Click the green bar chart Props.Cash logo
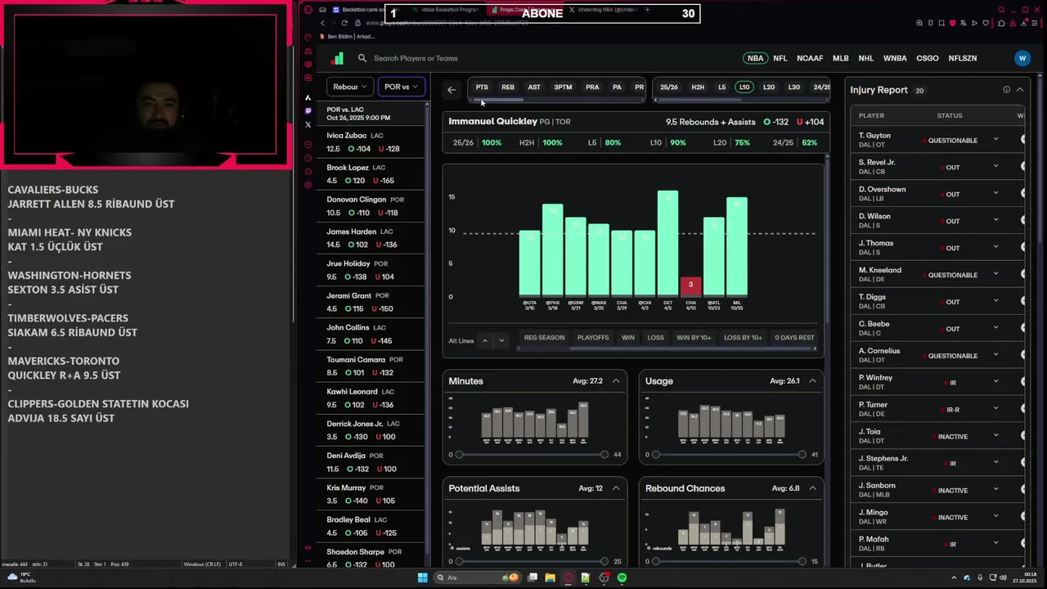Viewport: 1047px width, 589px height. point(337,58)
